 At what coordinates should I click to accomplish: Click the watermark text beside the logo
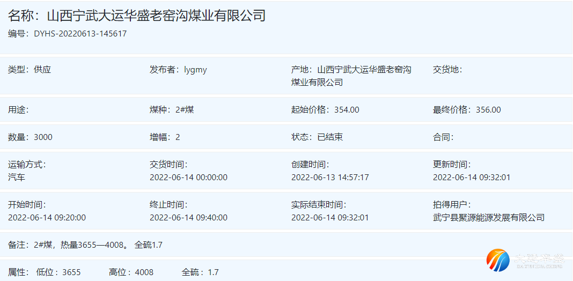point(539,260)
